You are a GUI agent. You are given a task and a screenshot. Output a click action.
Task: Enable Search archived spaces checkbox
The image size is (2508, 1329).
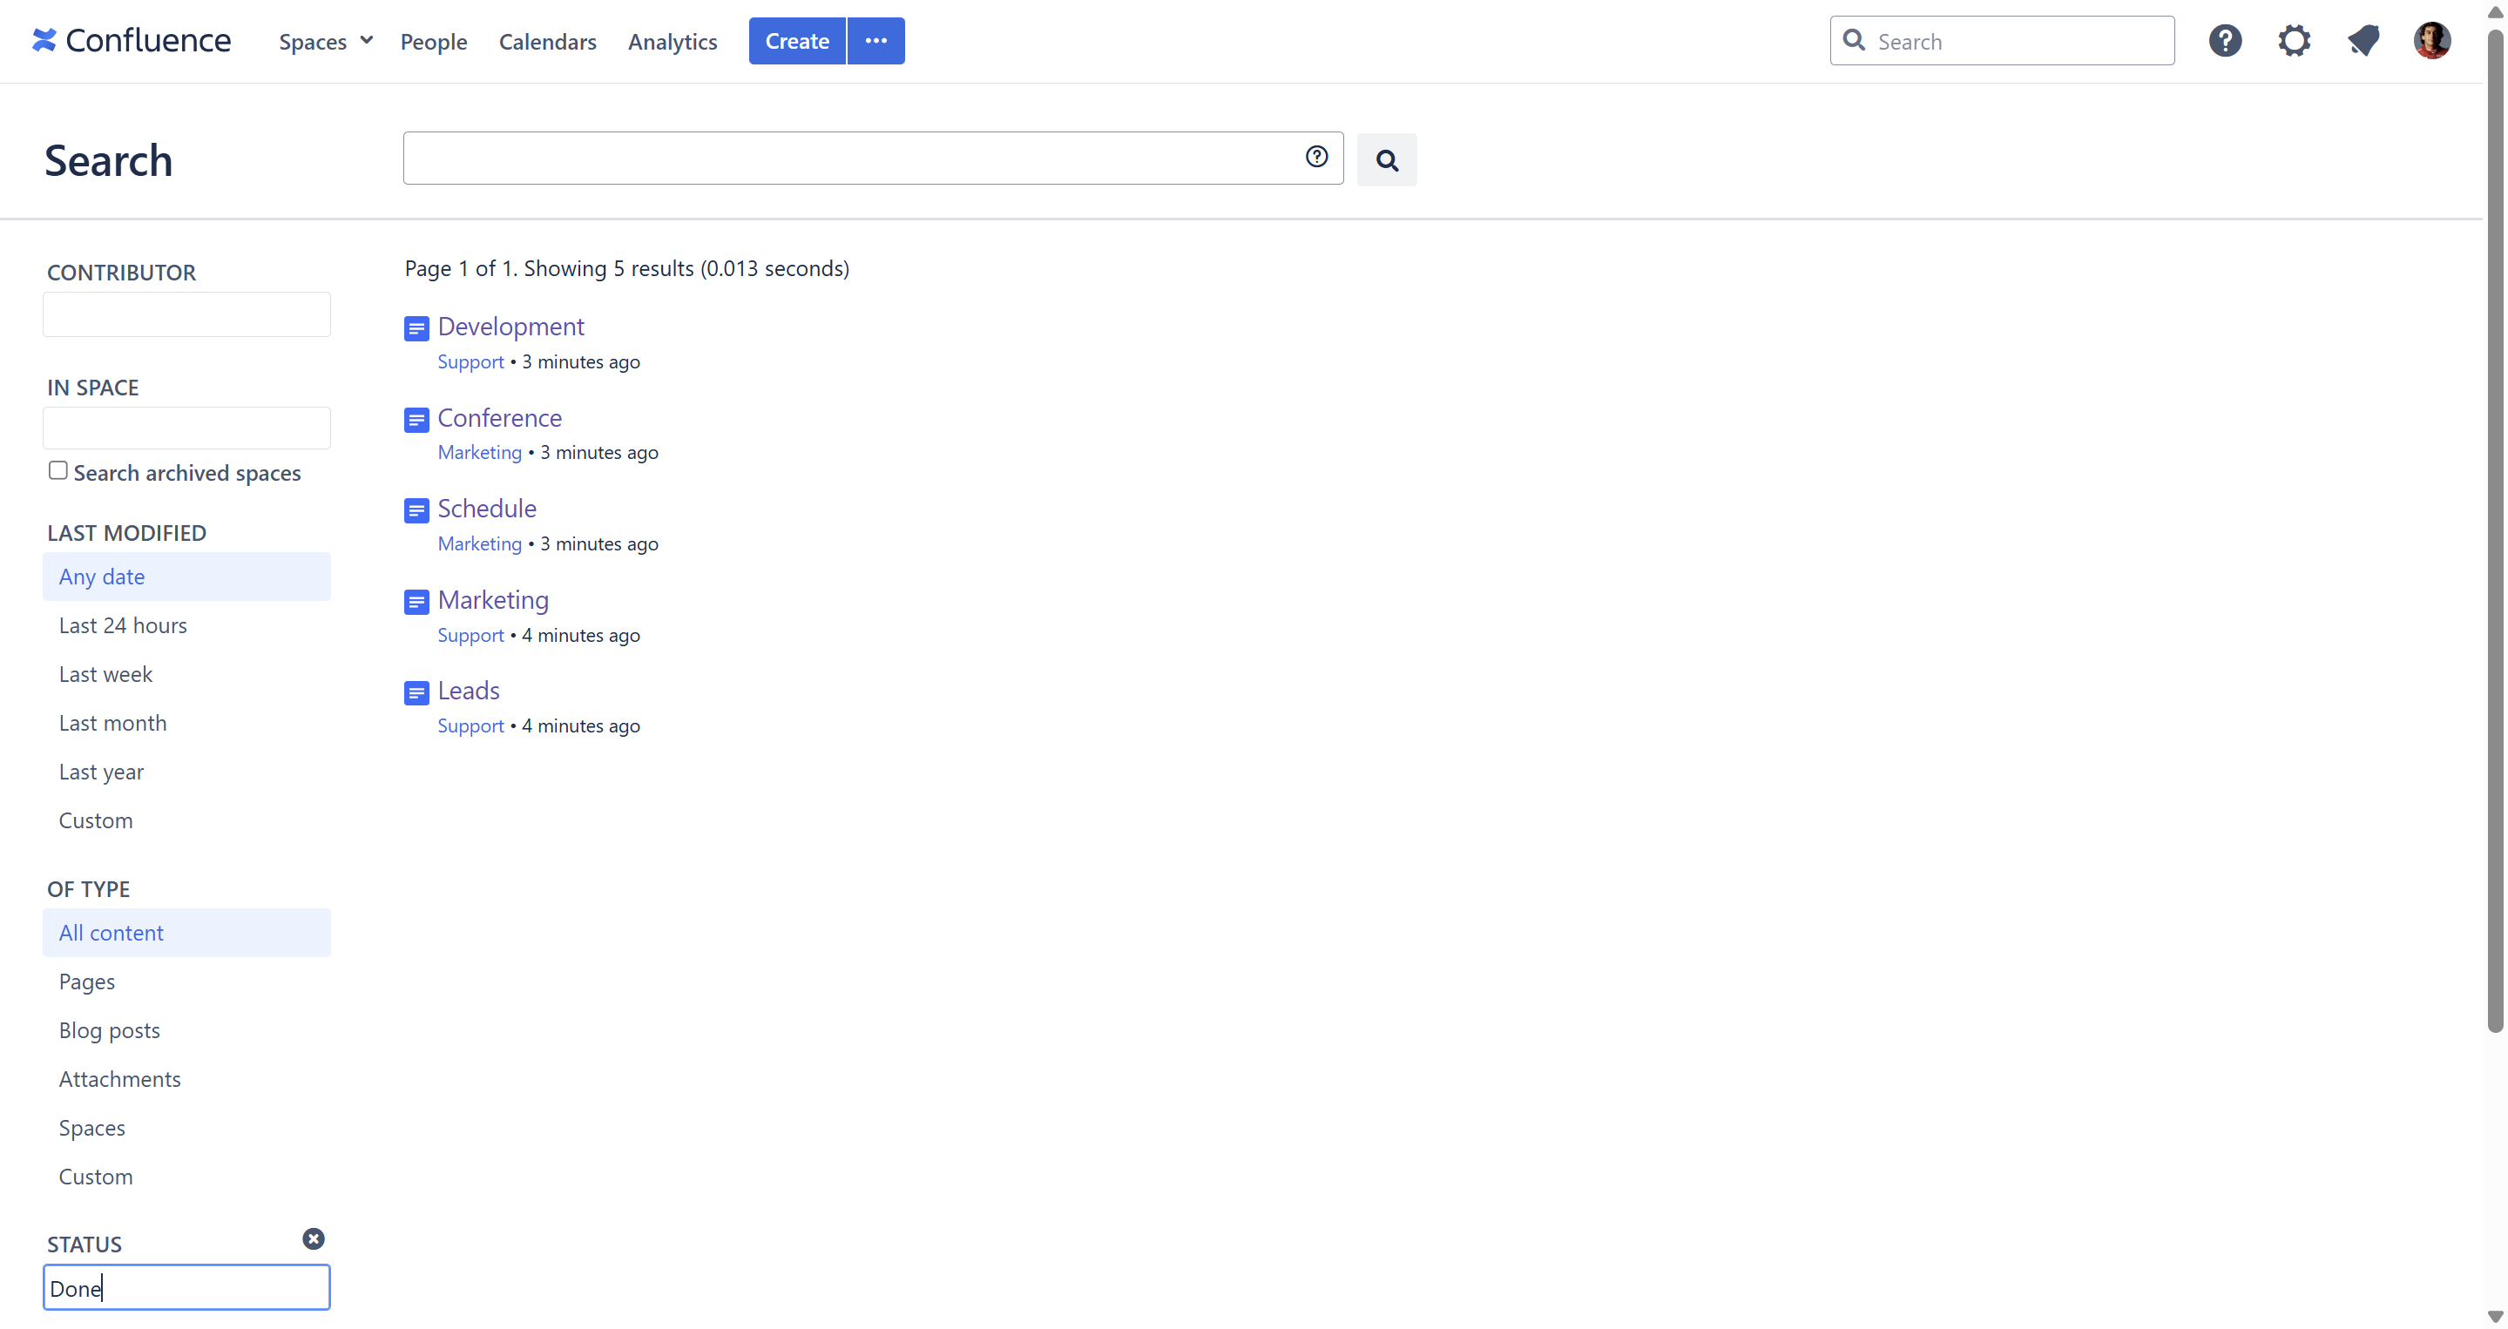[58, 471]
